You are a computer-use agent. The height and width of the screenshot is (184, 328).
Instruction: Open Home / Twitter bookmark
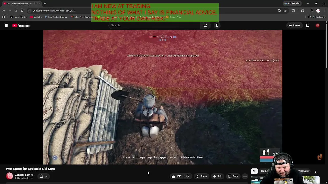click(19, 17)
